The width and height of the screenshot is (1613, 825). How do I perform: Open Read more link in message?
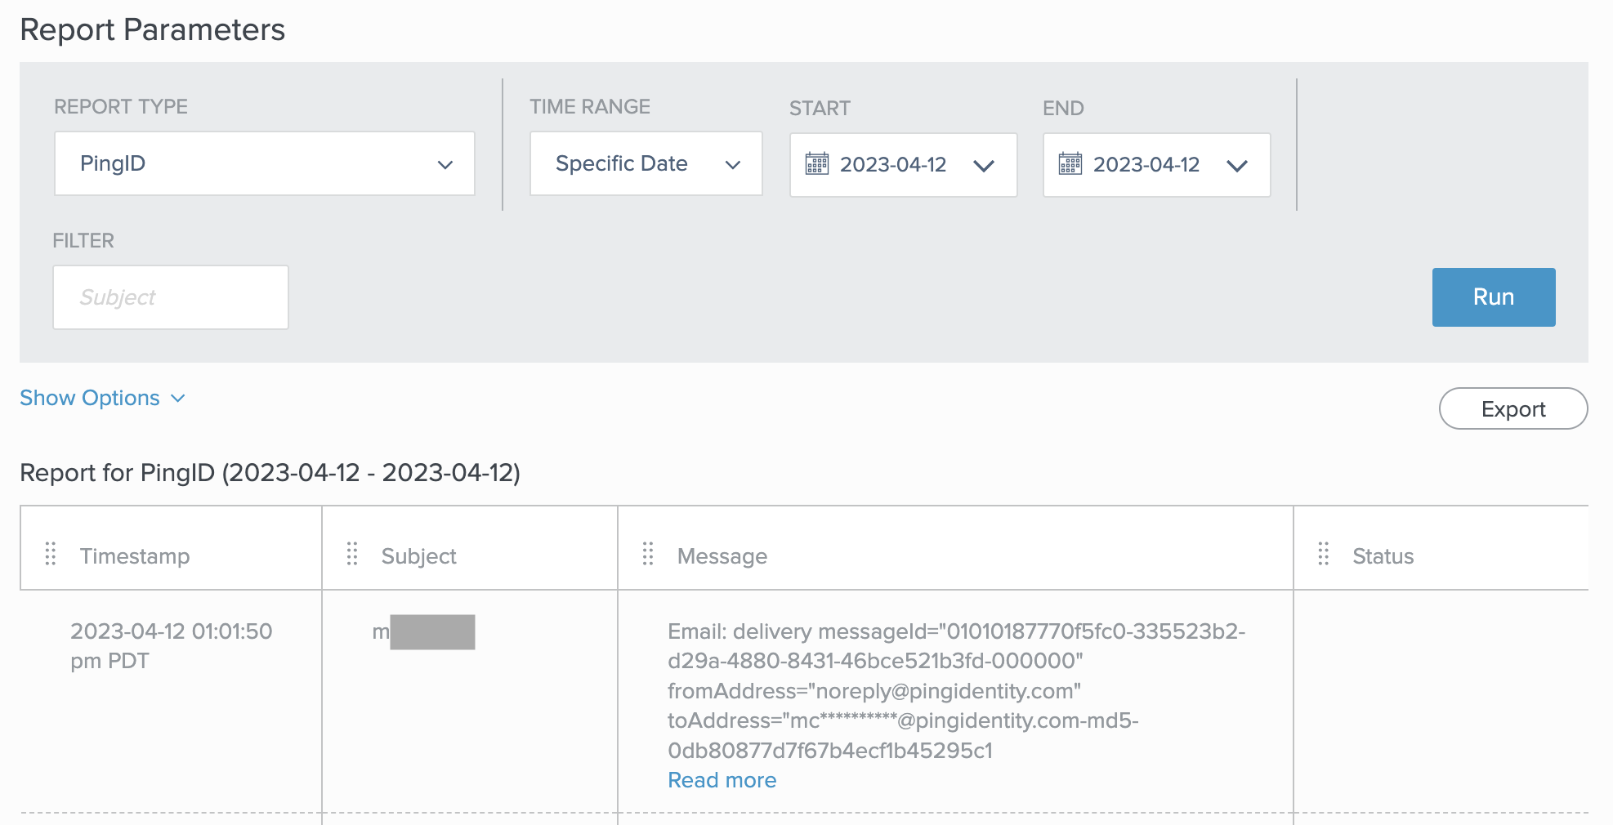722,780
